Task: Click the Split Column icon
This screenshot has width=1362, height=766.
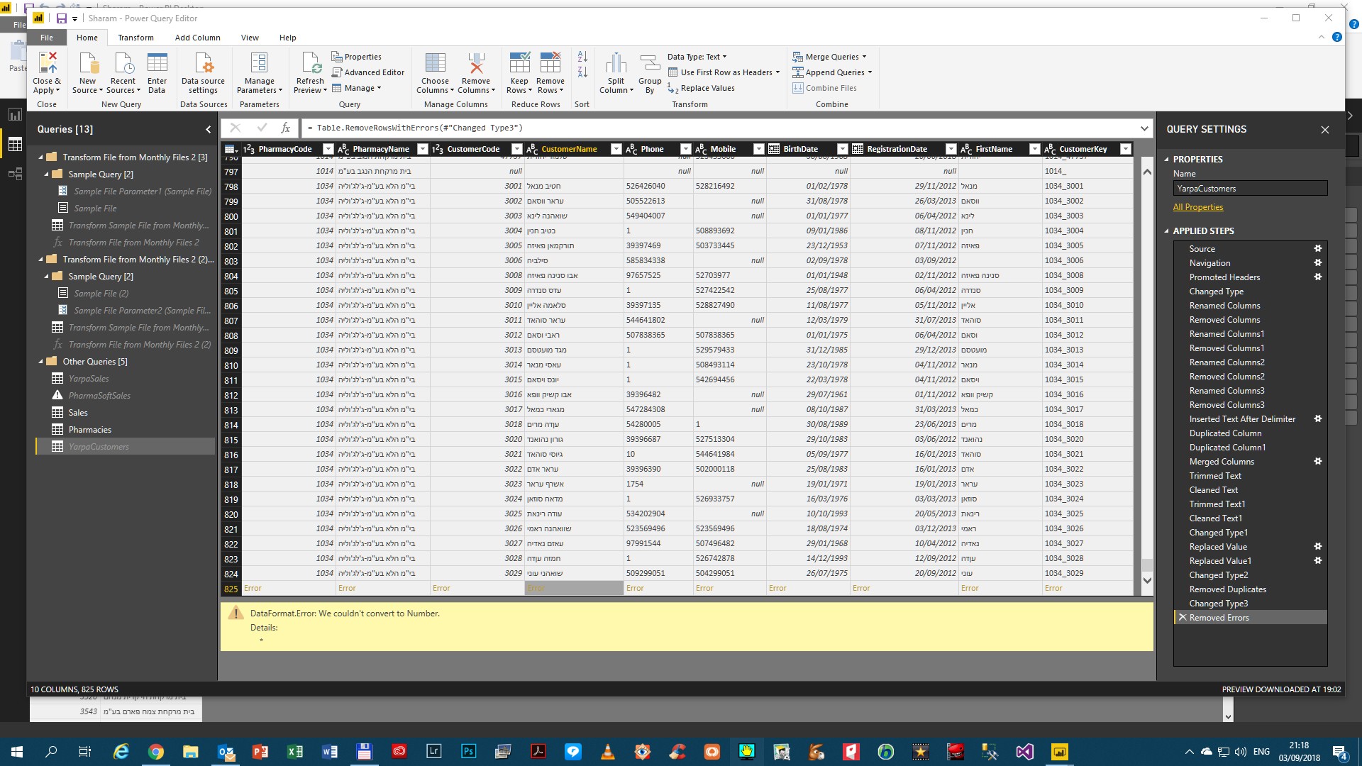Action: 616,63
